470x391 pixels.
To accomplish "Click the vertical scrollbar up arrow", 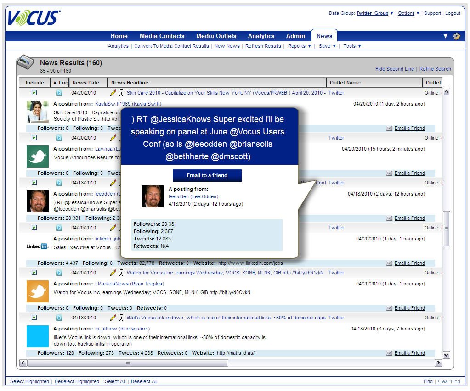I will (447, 92).
